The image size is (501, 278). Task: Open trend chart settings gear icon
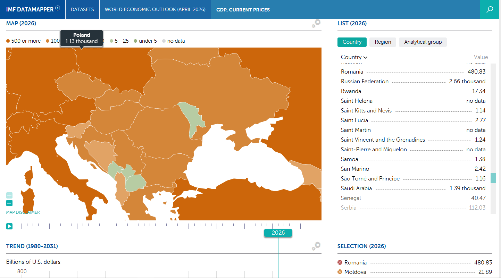tap(316, 246)
